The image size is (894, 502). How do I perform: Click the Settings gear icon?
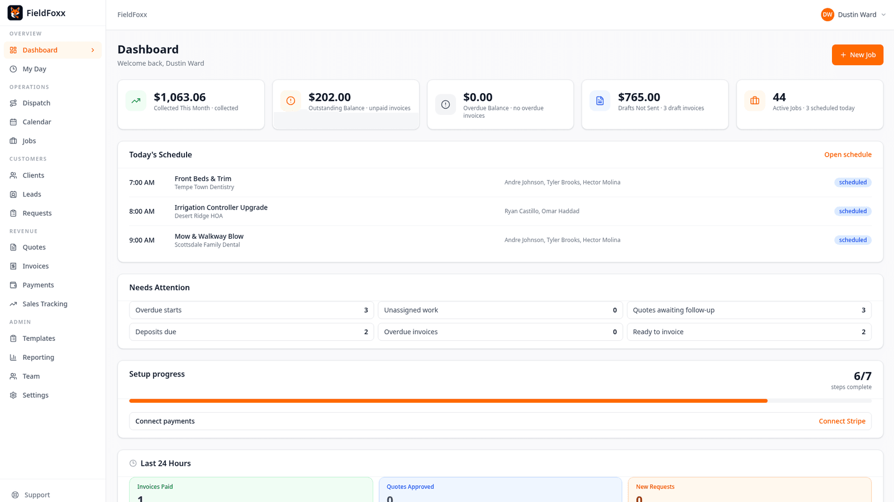(13, 395)
